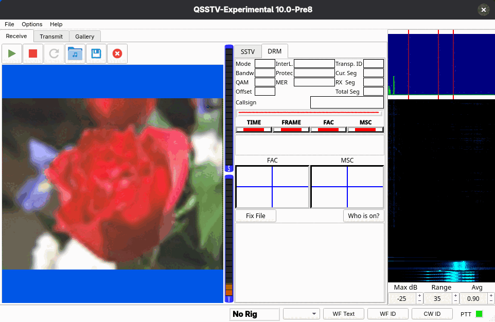Click the Offset field
This screenshot has height=322, width=495.
click(x=265, y=92)
